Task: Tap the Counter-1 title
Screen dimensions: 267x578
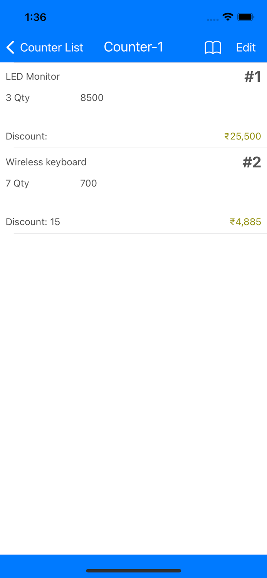Action: point(134,47)
